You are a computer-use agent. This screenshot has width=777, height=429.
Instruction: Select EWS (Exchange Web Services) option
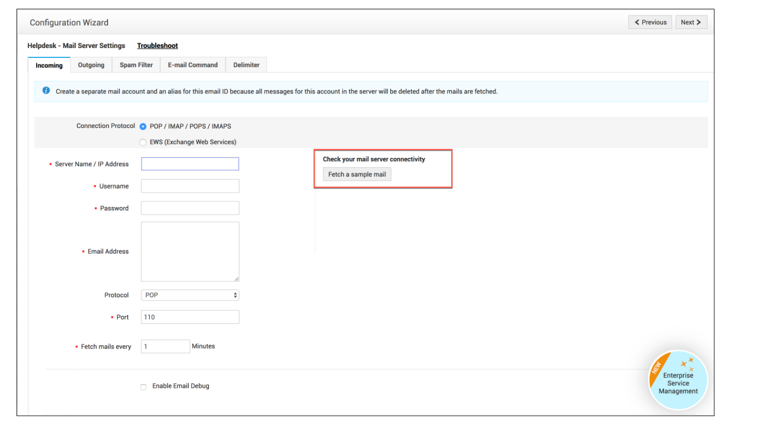[x=143, y=142]
